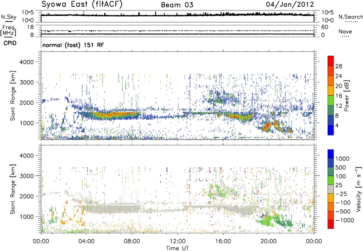Click the "16:00" time tick label
Screen dimensions: 363x251
(x=223, y=241)
